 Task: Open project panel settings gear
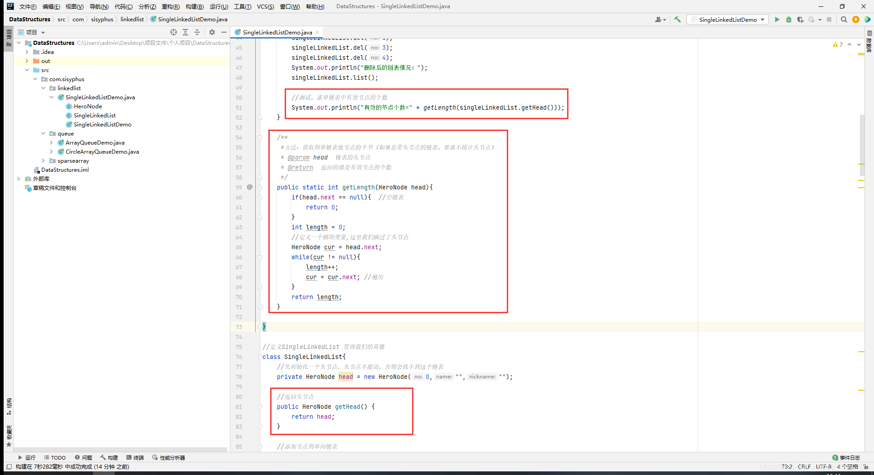212,32
